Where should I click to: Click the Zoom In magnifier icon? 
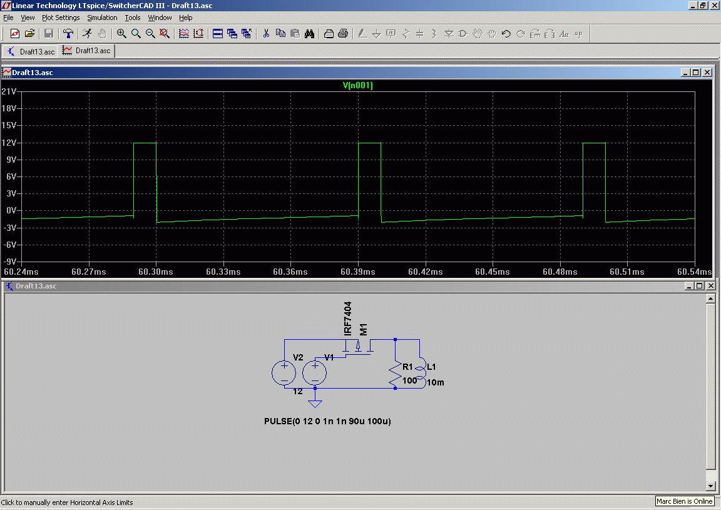click(121, 34)
